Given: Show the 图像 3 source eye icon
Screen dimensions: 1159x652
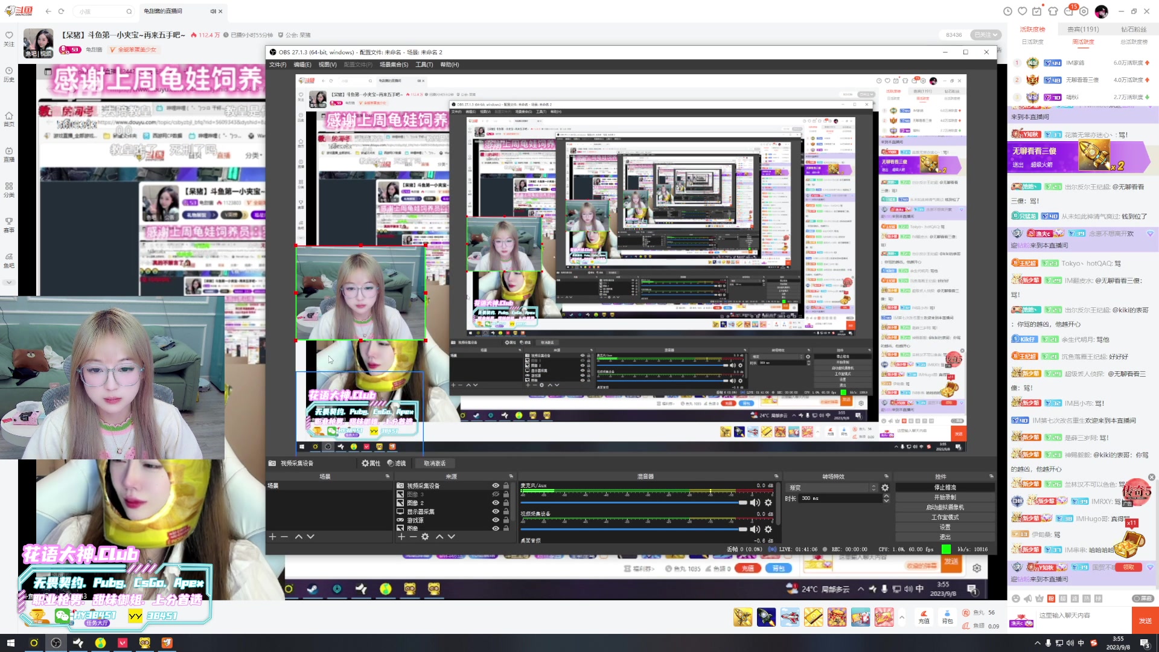Looking at the screenshot, I should [x=496, y=494].
